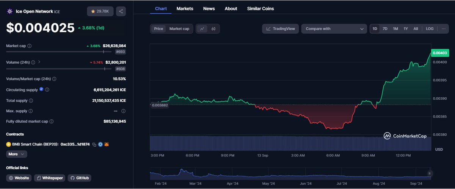Select the 1Y time range
Image resolution: width=455 pixels, height=189 pixels.
pos(406,29)
